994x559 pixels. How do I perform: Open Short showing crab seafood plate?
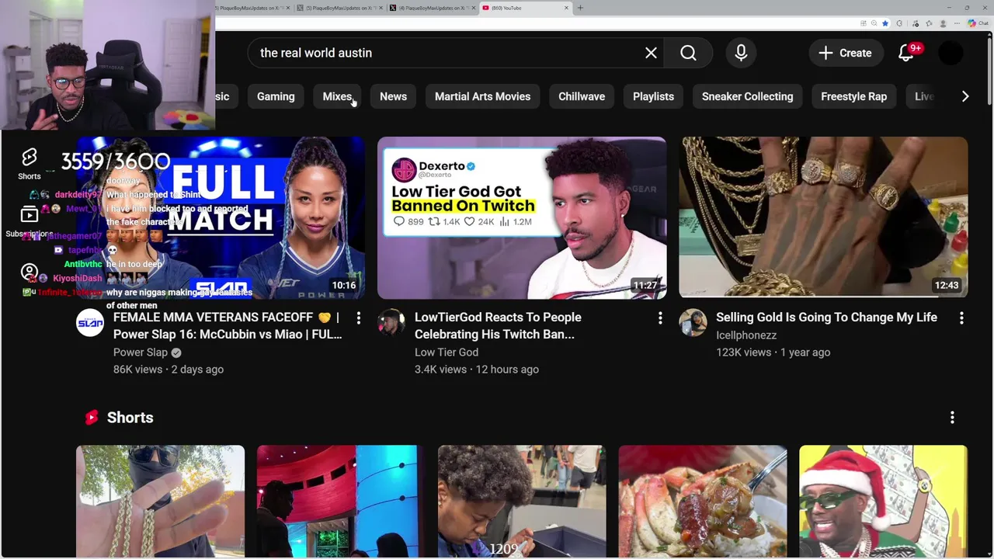703,501
